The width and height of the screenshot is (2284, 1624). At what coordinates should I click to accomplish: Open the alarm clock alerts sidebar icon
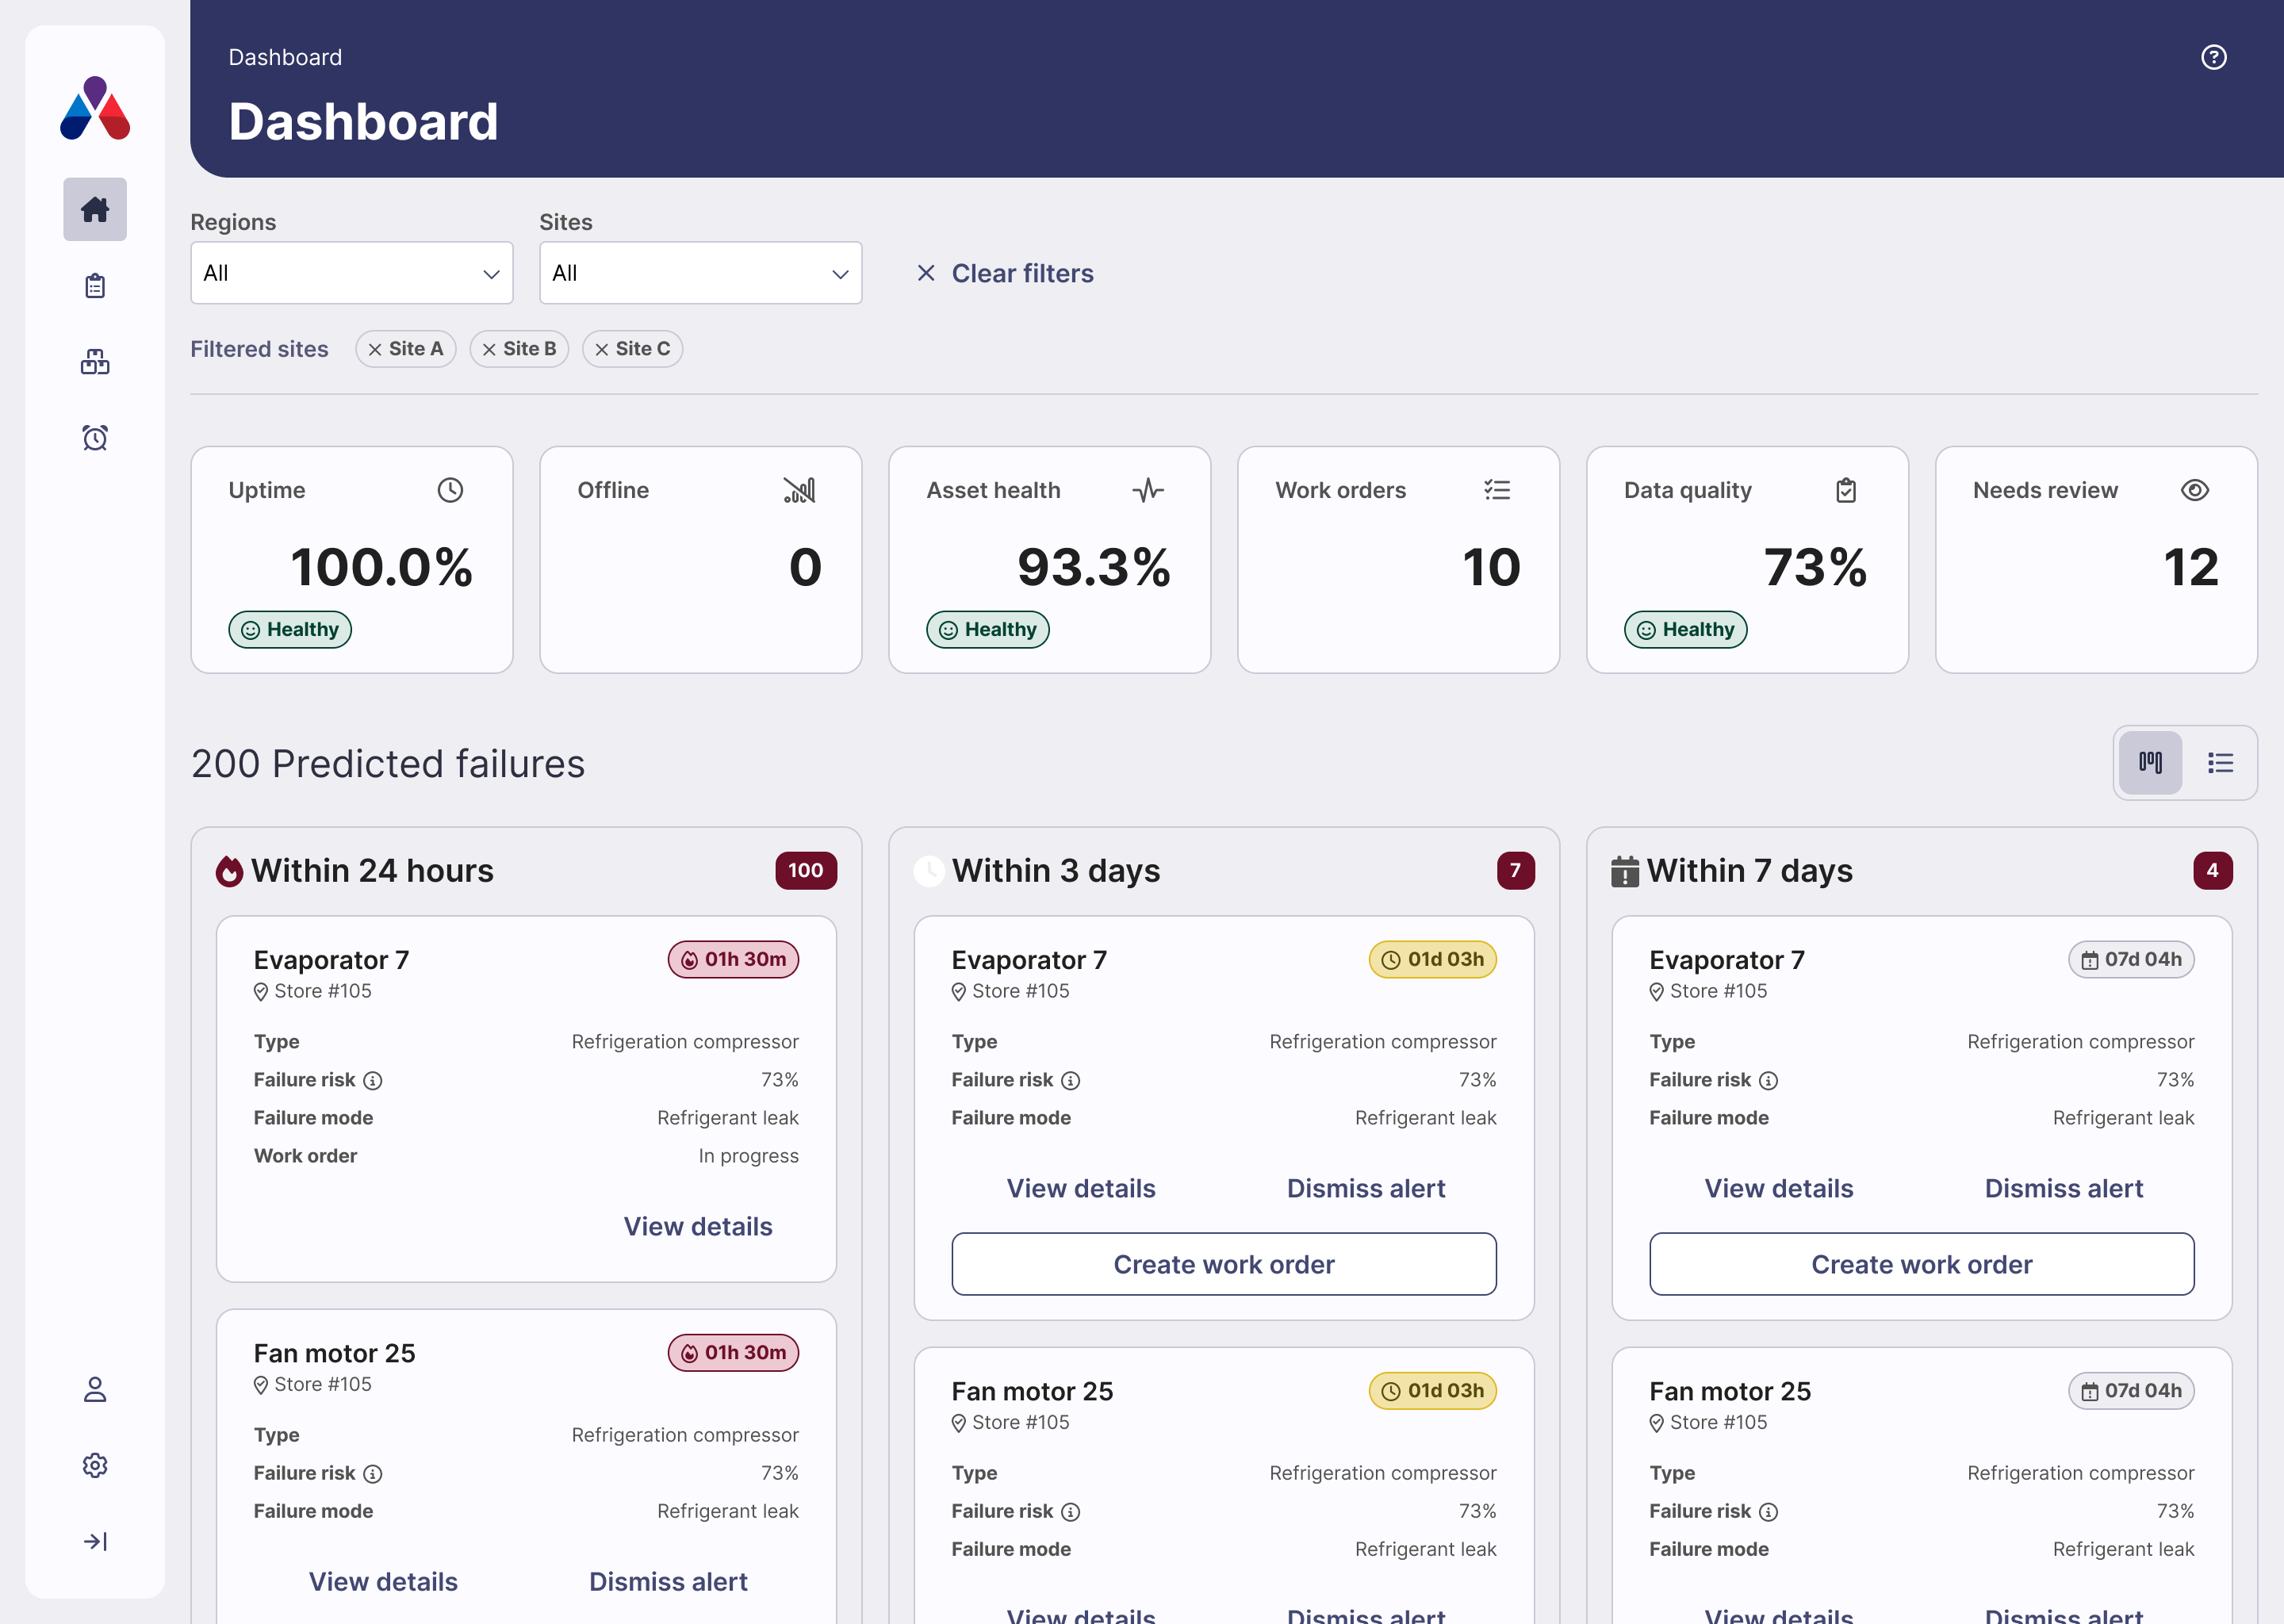point(95,438)
